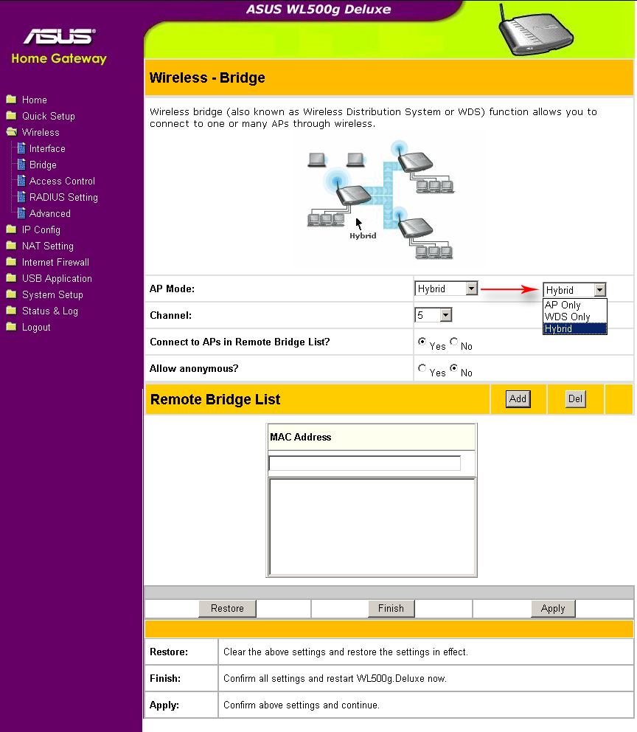Image resolution: width=637 pixels, height=732 pixels.
Task: Click the Internet Firewall folder icon
Action: pyautogui.click(x=12, y=261)
